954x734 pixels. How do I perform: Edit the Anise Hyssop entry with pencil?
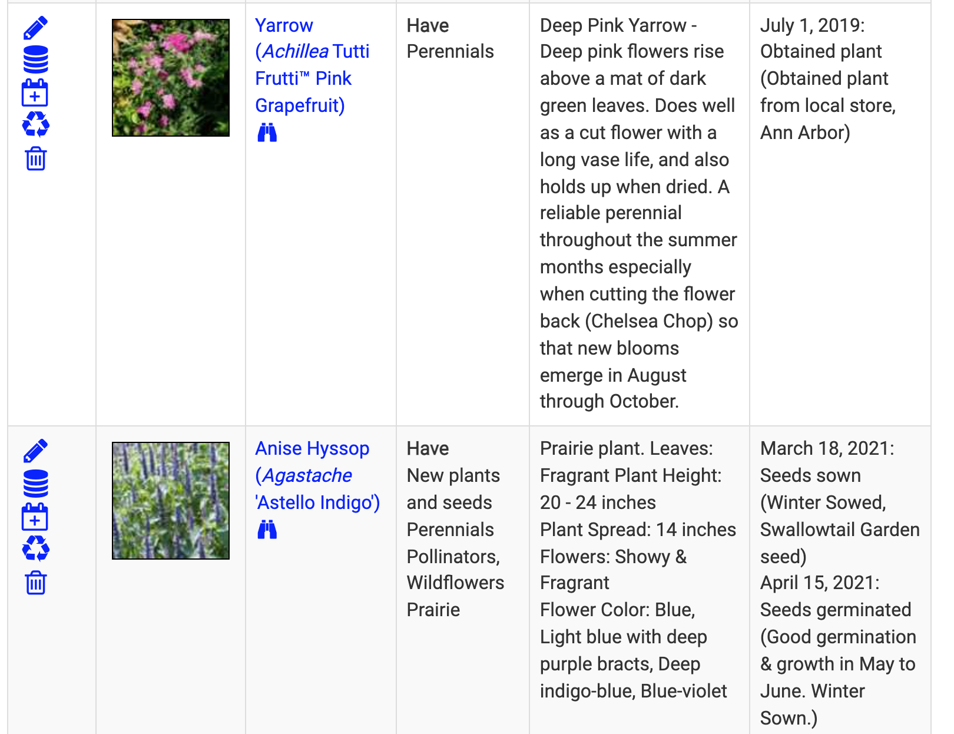(x=35, y=451)
